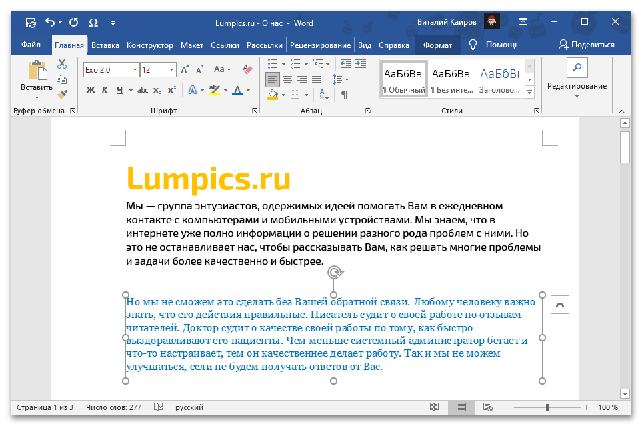This screenshot has height=426, width=642.
Task: Undo the last action
Action: click(x=50, y=22)
